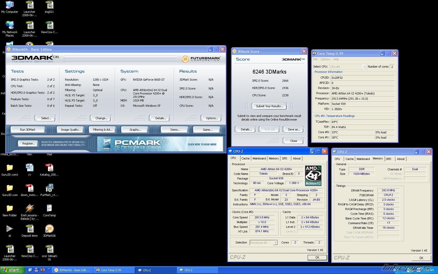
Task: Click Submit Your Results button
Action: click(269, 106)
